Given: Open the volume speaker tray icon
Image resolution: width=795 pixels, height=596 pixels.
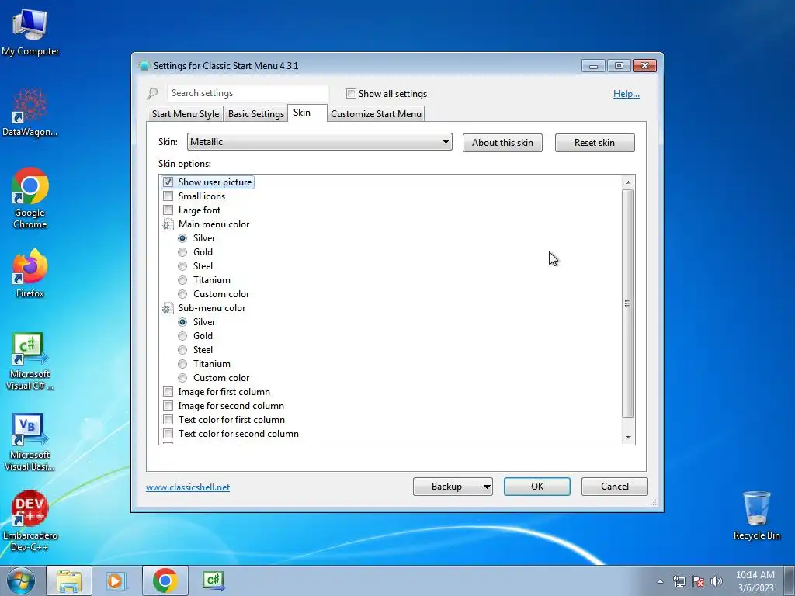Looking at the screenshot, I should click(717, 581).
